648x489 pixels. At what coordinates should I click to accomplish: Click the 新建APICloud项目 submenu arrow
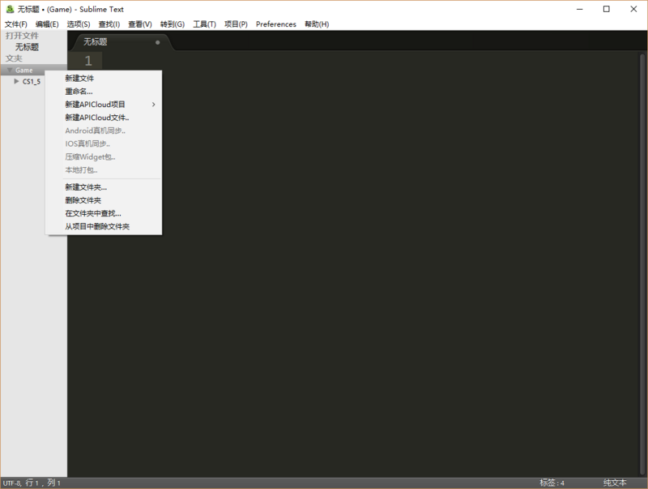click(154, 105)
